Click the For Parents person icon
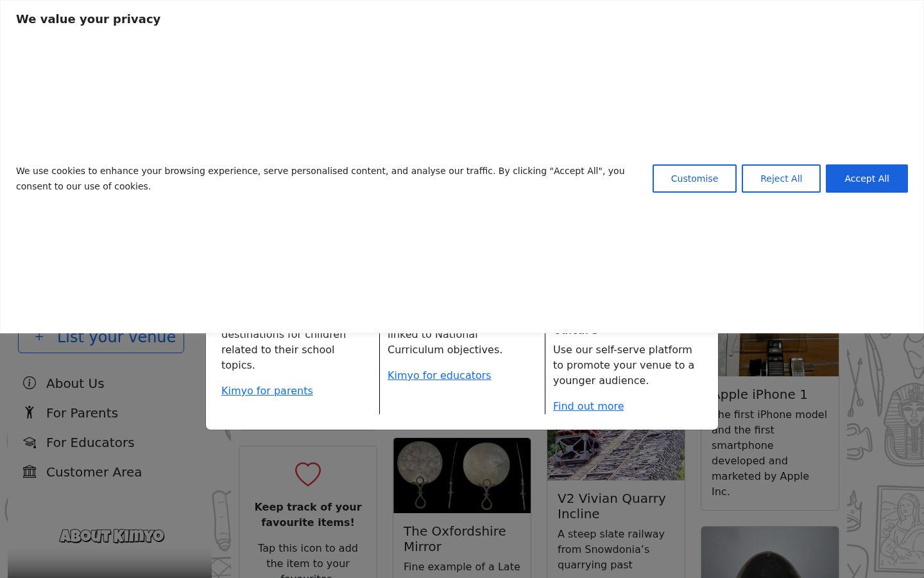The image size is (924, 578). 30,413
